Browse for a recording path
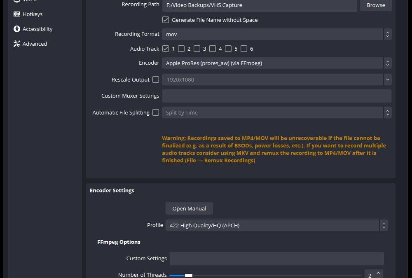 (x=376, y=5)
